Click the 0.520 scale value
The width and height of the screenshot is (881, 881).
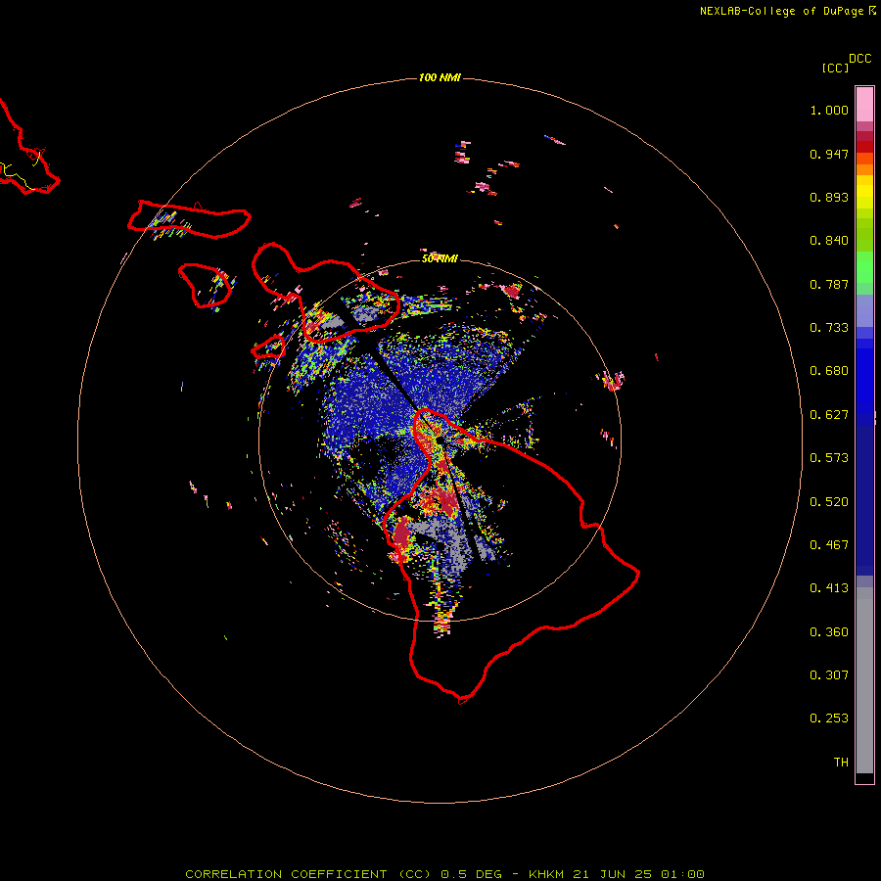[829, 502]
